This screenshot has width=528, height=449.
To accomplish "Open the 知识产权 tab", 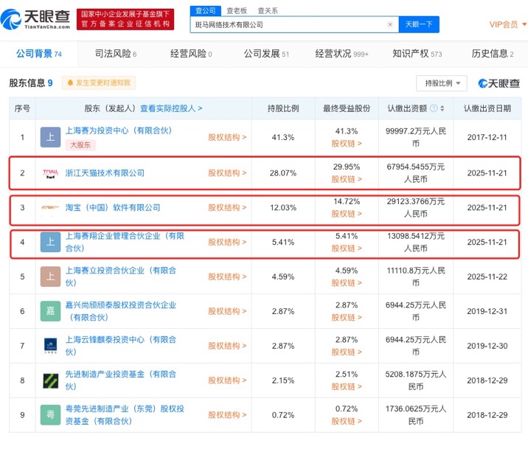I will click(x=417, y=54).
